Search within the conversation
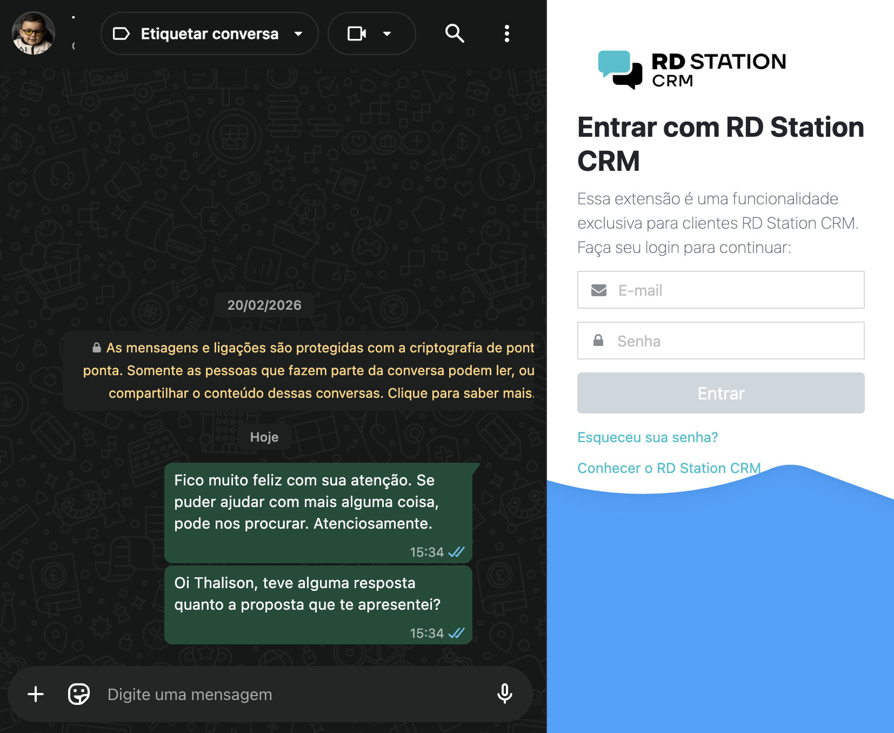The width and height of the screenshot is (894, 733). pos(455,34)
